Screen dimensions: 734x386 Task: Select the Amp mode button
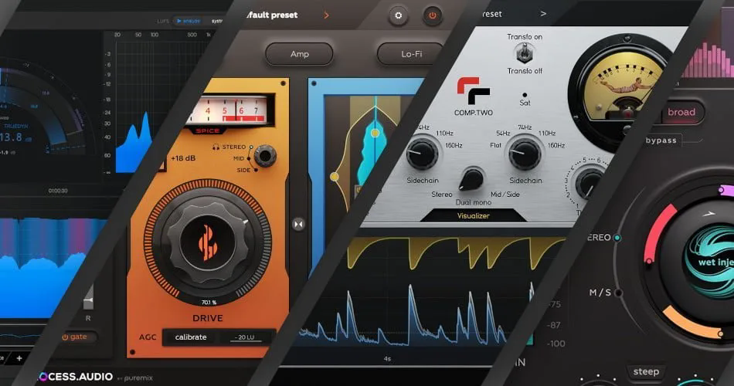pos(299,54)
